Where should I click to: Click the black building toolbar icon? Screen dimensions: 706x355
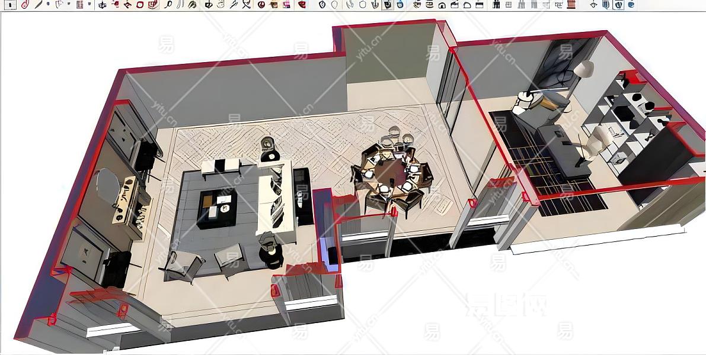497,5
